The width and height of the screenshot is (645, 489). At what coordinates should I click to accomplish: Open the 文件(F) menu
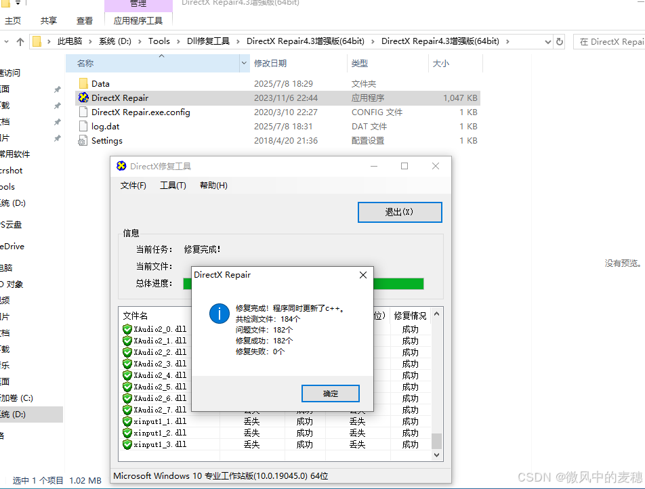tap(133, 186)
